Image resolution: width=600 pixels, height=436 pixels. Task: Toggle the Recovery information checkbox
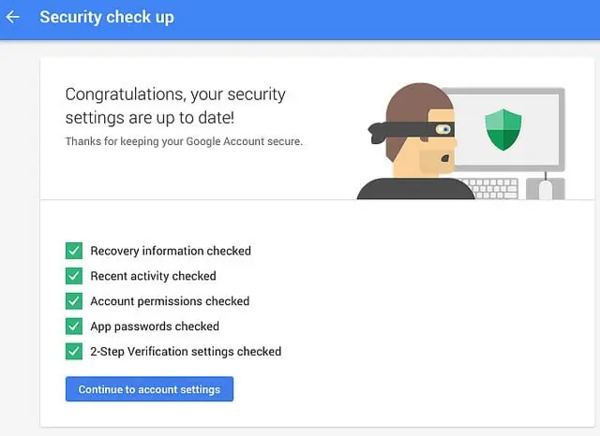[74, 251]
